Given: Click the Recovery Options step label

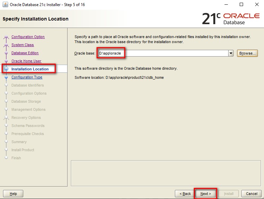Looking at the screenshot, I should [x=26, y=118].
